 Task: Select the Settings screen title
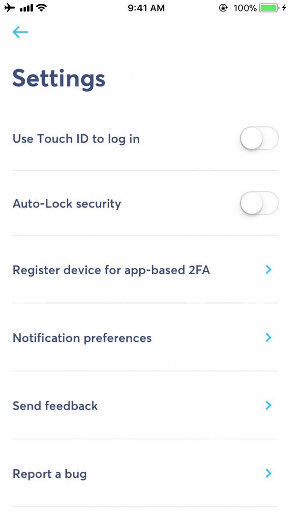click(58, 78)
